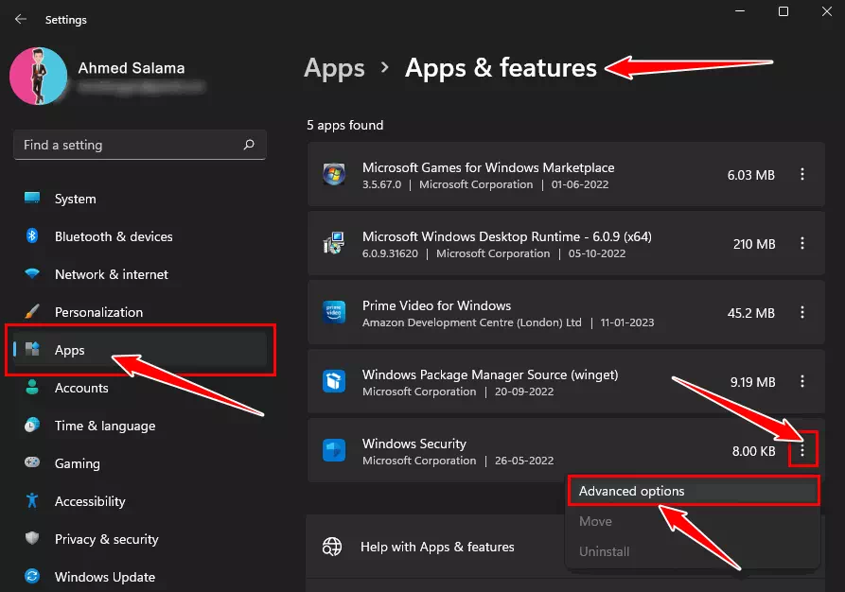Image resolution: width=845 pixels, height=592 pixels.
Task: Open Privacy & security shield icon
Action: point(32,538)
